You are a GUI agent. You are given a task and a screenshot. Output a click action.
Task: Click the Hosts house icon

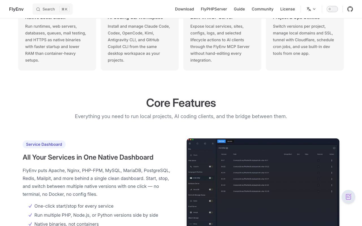[191, 155]
